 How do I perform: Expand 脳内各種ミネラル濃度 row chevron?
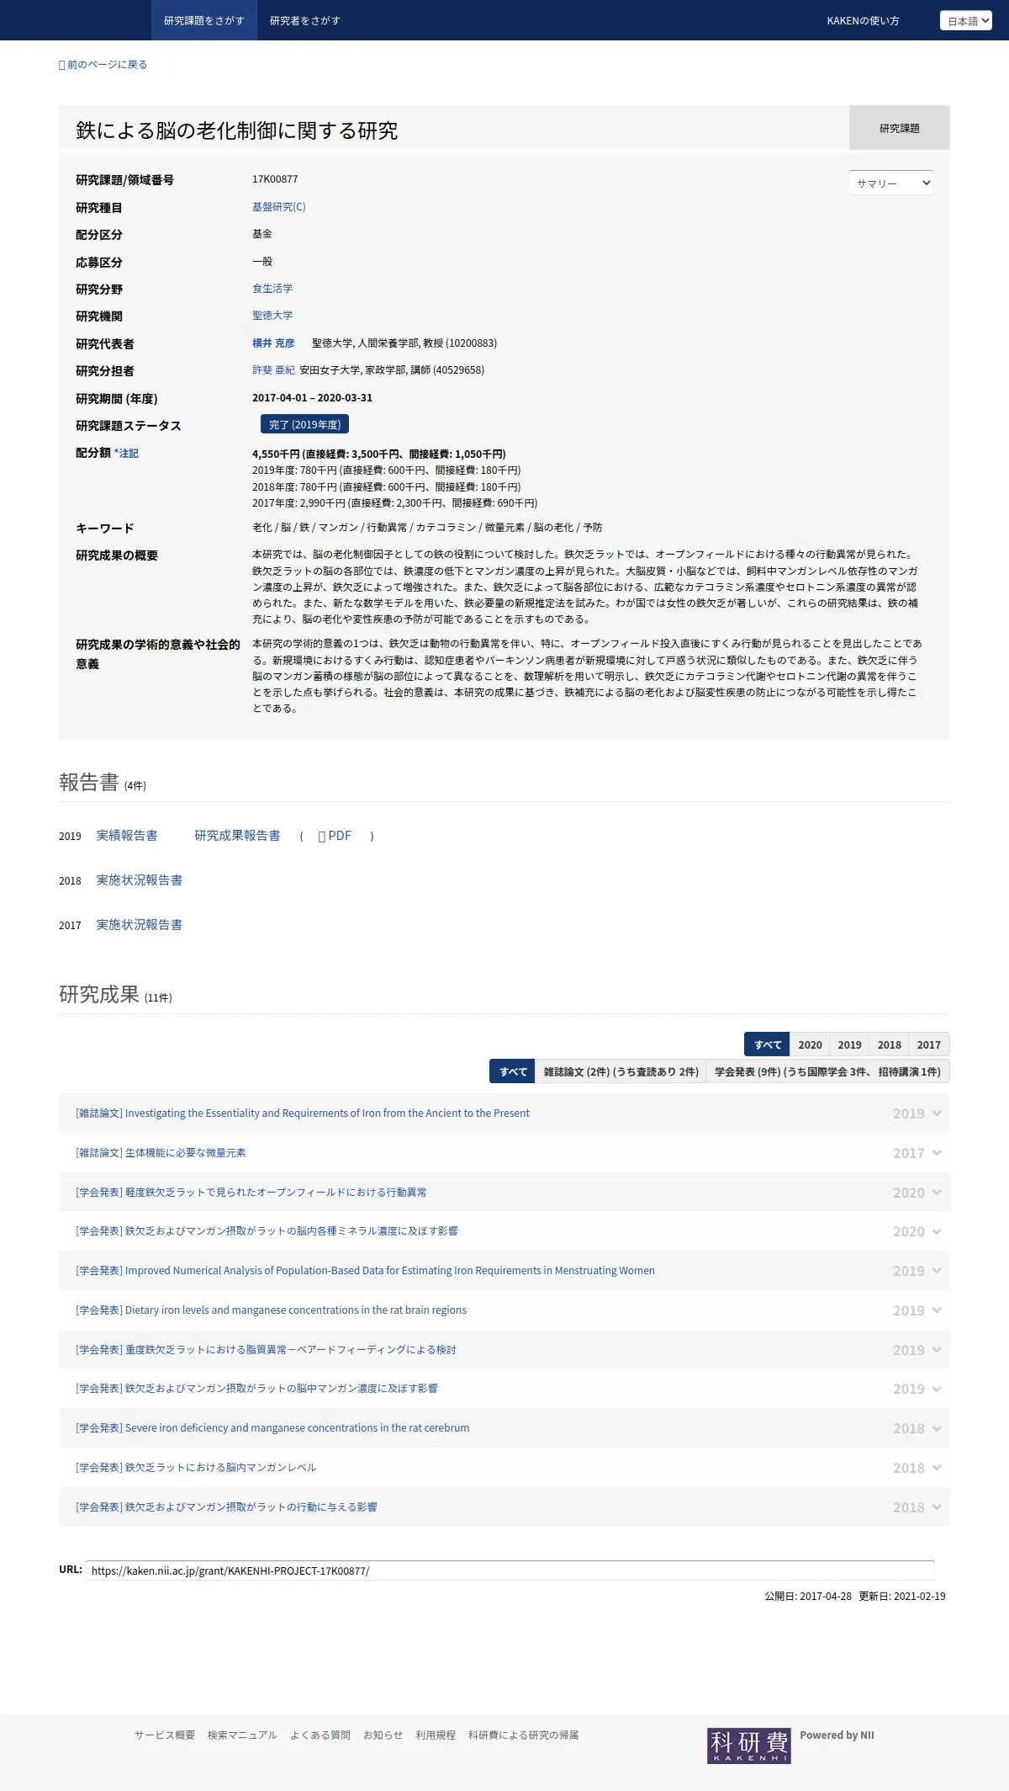coord(937,1231)
